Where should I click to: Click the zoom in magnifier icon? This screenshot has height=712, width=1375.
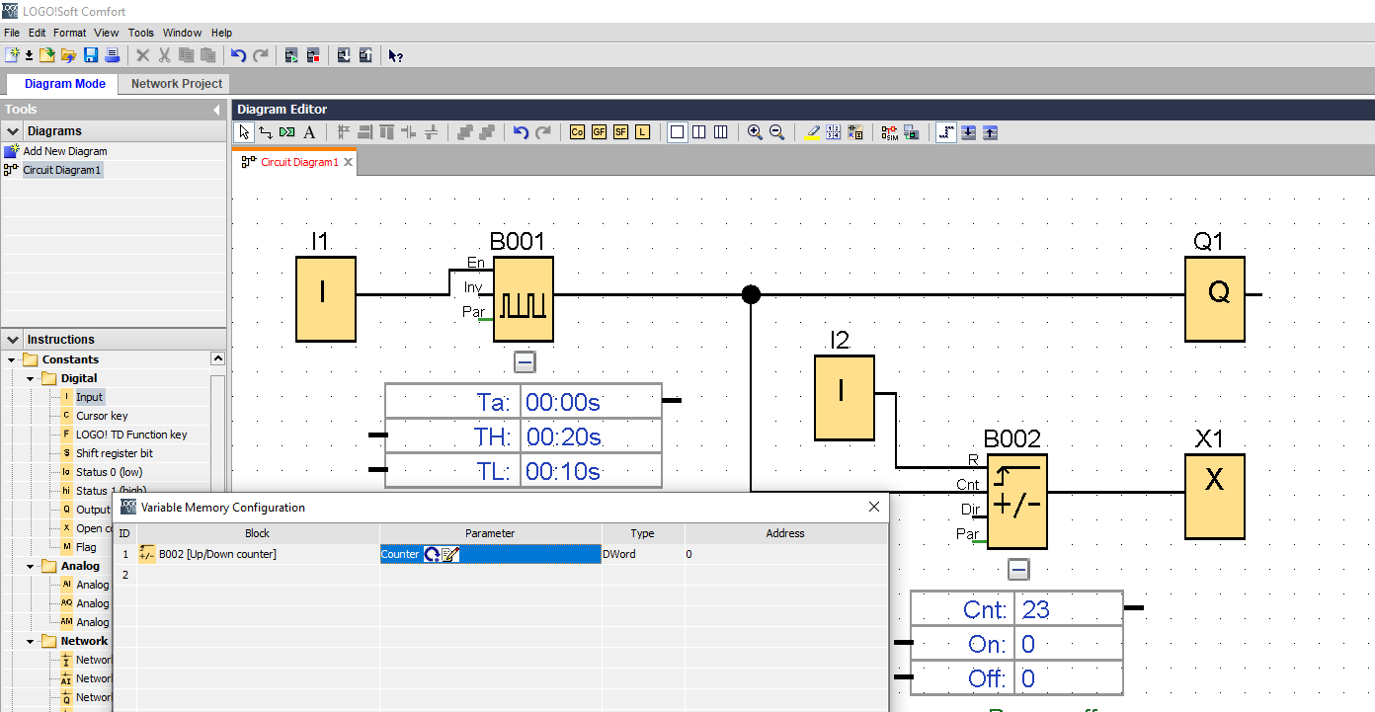(755, 132)
